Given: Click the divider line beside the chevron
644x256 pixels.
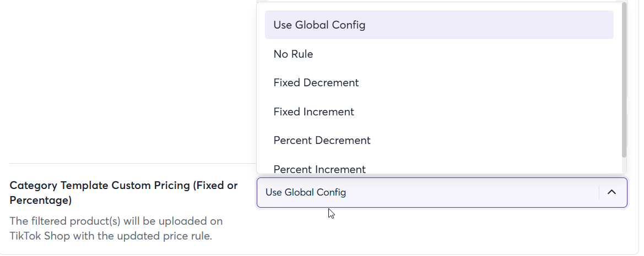Looking at the screenshot, I should coord(599,192).
